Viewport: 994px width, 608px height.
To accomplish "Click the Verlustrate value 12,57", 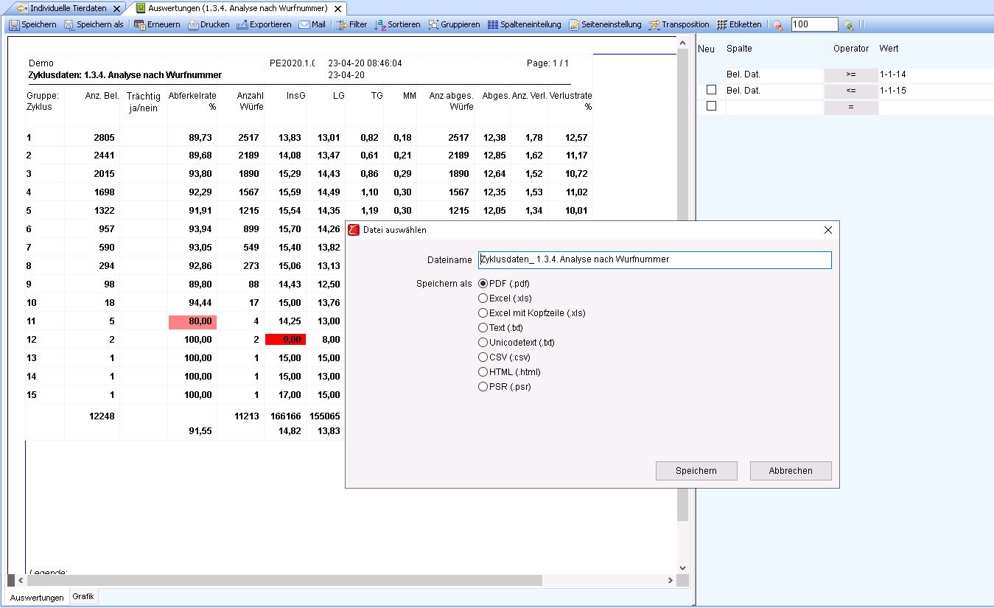I will pyautogui.click(x=577, y=138).
